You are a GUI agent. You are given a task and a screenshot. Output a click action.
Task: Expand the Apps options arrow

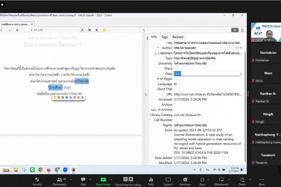[x=208, y=180]
